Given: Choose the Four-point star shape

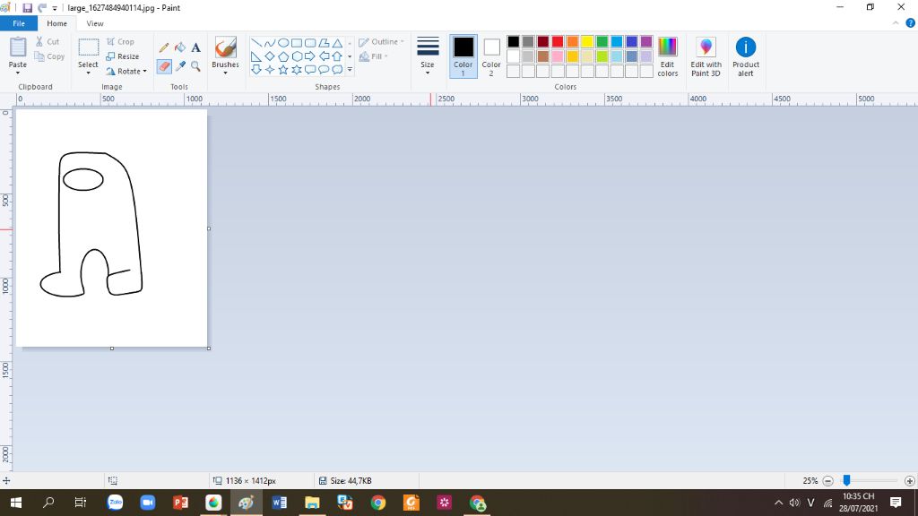Looking at the screenshot, I should click(269, 70).
